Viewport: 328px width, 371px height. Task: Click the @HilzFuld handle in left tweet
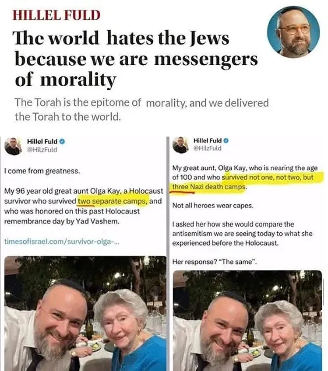click(x=42, y=150)
